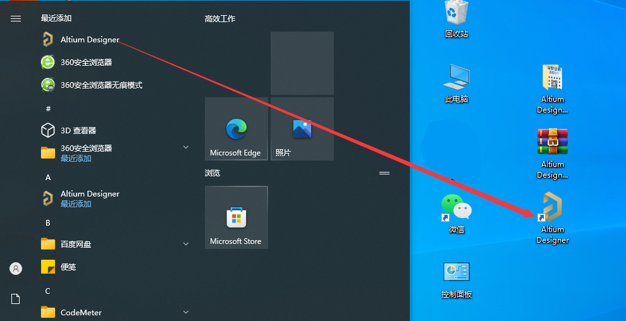Screen dimensions: 626x321
Task: Launch Microsoft Edge tile
Action: [x=236, y=130]
